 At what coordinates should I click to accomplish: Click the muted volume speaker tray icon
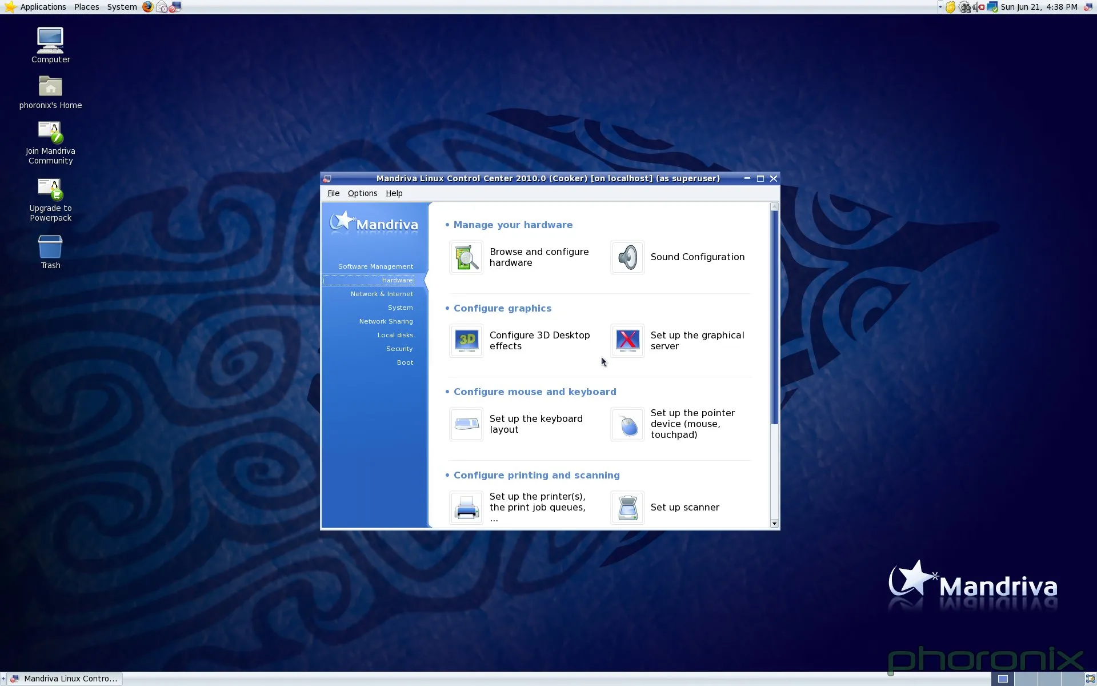click(x=978, y=7)
